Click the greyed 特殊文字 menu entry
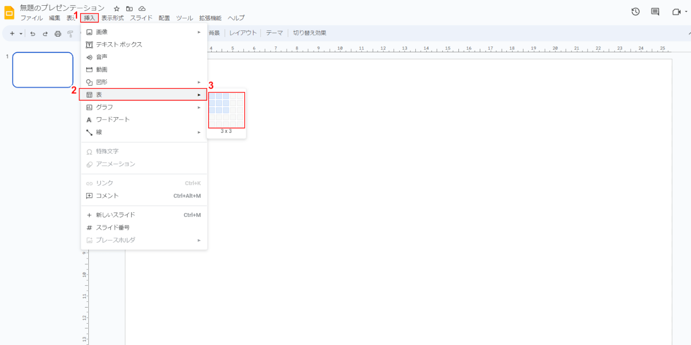This screenshot has width=691, height=345. pyautogui.click(x=144, y=151)
